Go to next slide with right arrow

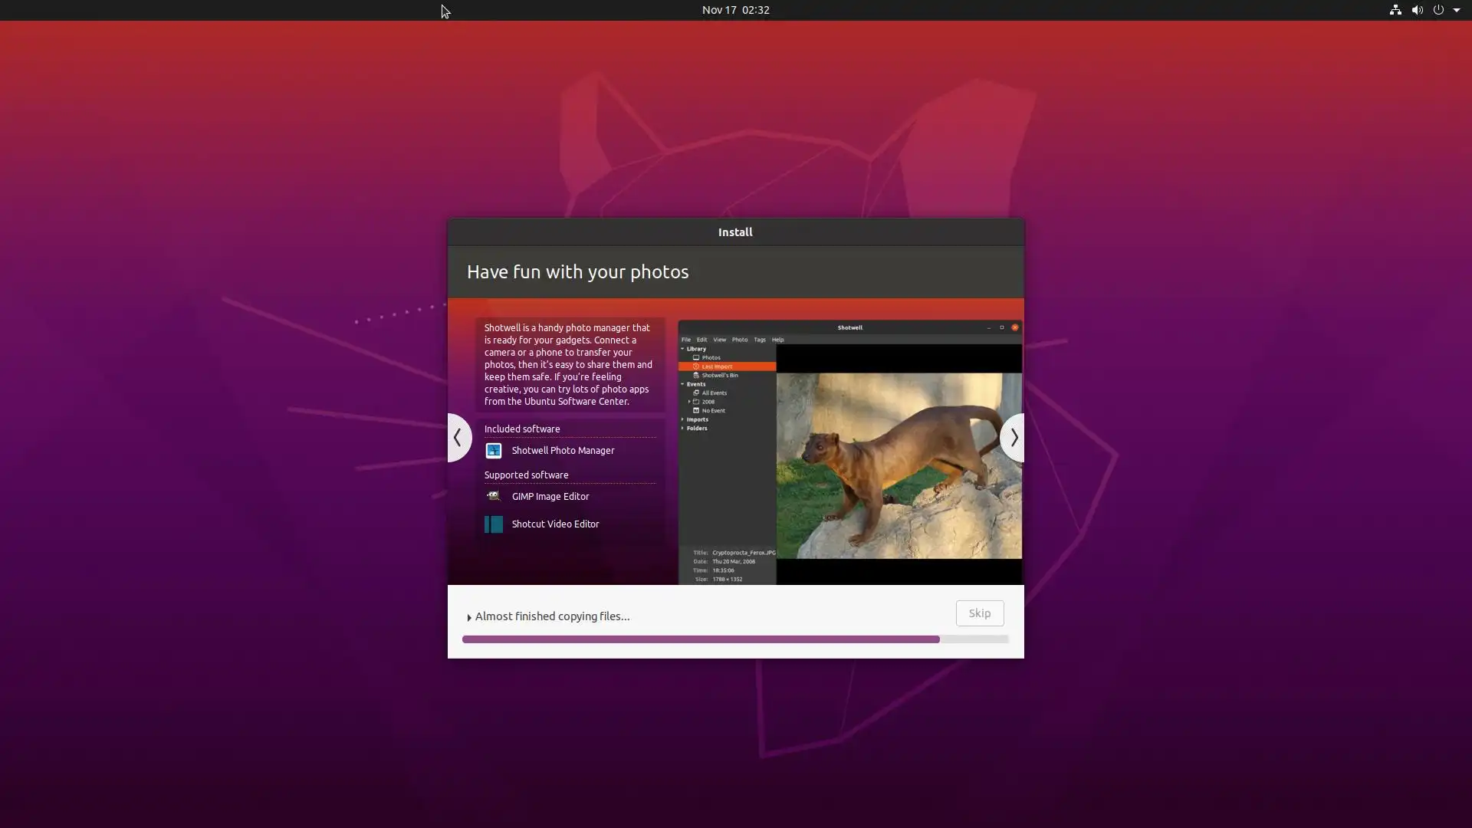click(x=1014, y=438)
